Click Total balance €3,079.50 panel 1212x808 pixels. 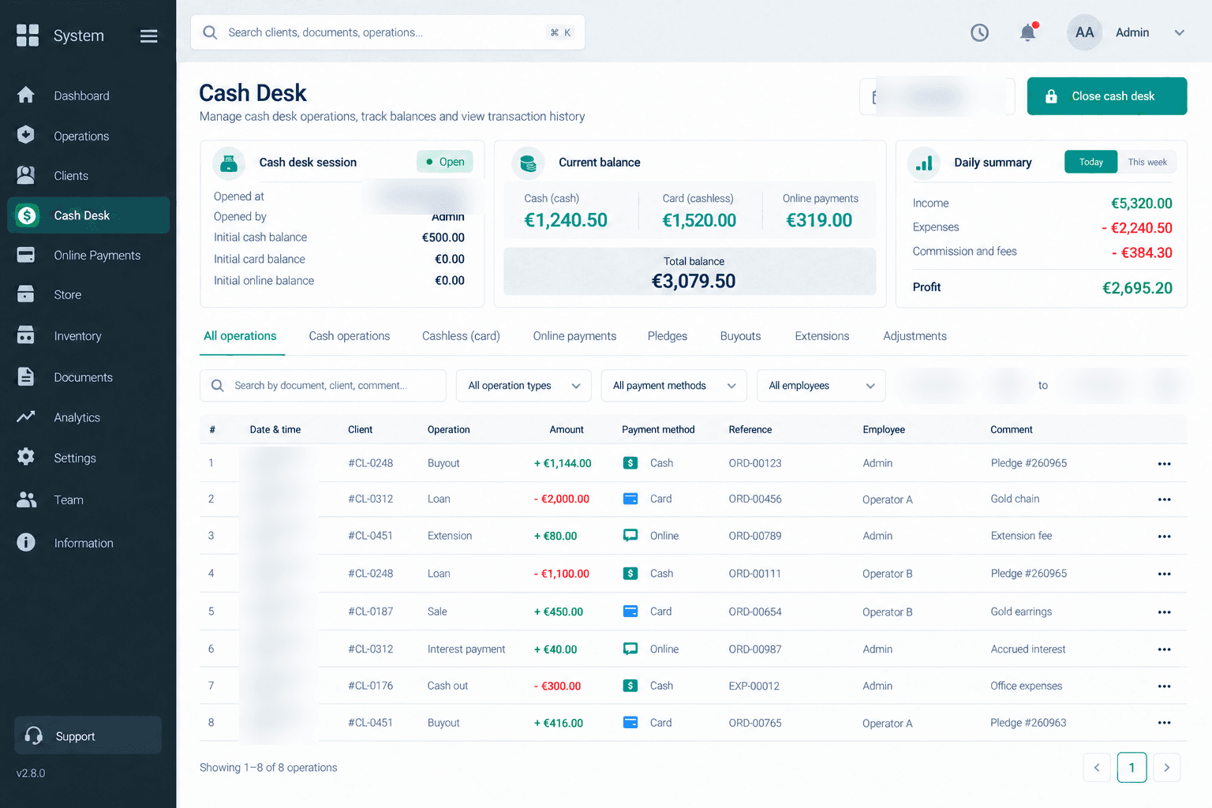[x=690, y=271]
